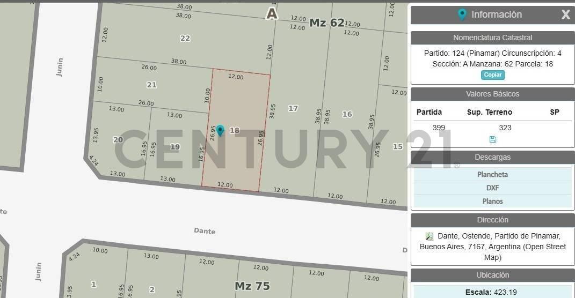Click parcel 2 in Mz 75
Image resolution: width=575 pixels, height=298 pixels.
tap(152, 289)
